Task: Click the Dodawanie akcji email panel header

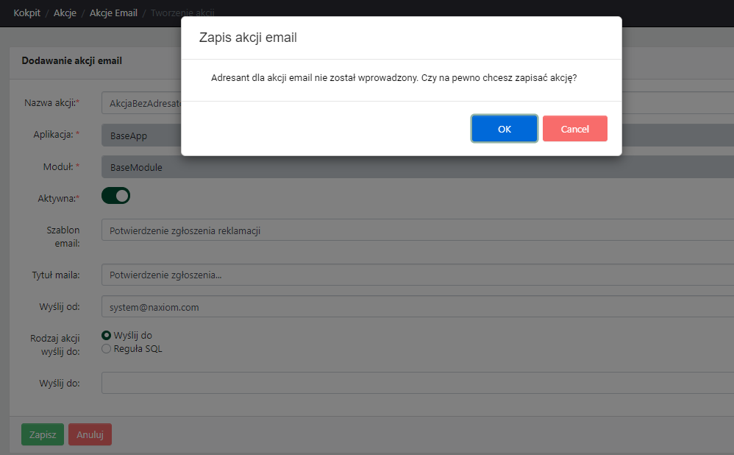Action: (x=72, y=61)
